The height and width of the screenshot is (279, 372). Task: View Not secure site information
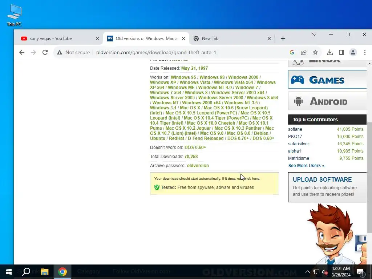73,52
